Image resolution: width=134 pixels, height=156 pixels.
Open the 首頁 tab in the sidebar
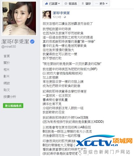(7, 56)
